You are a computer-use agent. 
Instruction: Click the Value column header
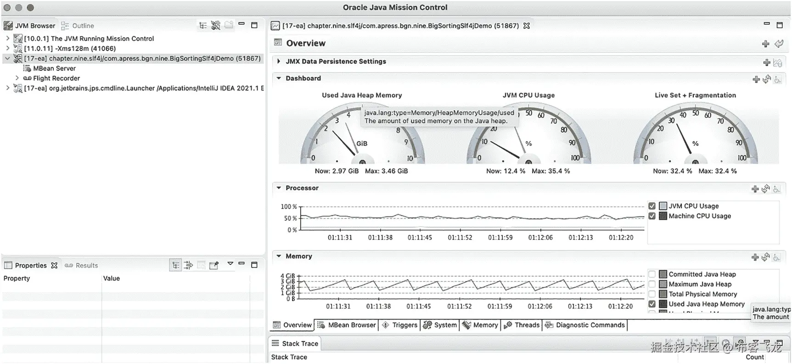176,279
